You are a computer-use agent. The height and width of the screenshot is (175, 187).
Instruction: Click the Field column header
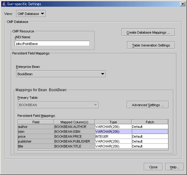(x=36, y=122)
